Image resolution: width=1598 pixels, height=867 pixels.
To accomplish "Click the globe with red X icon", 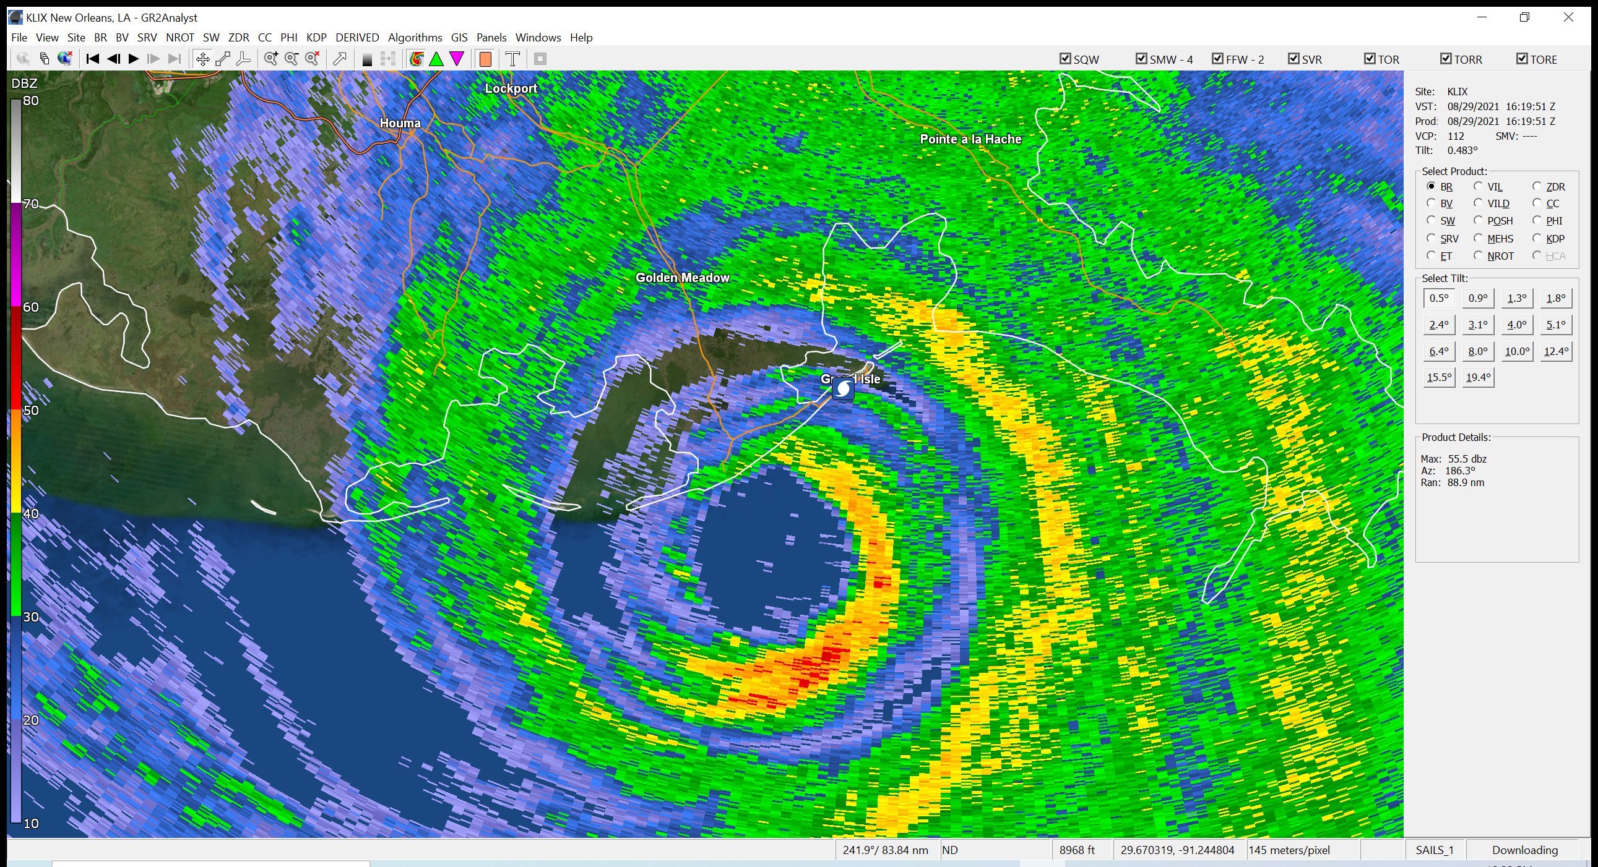I will pos(65,59).
